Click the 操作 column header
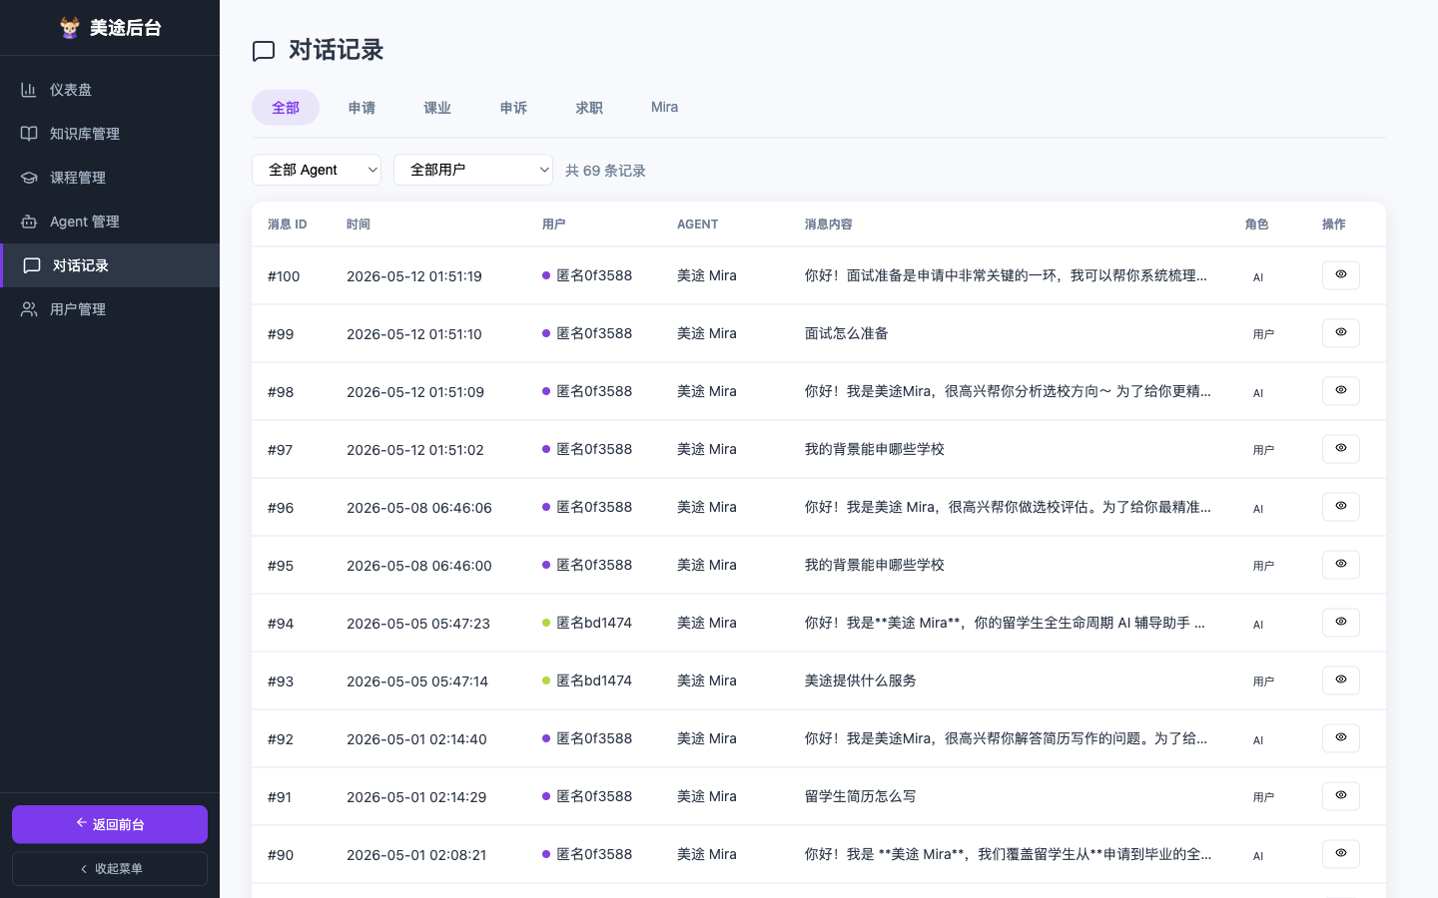Image resolution: width=1438 pixels, height=898 pixels. click(x=1334, y=224)
